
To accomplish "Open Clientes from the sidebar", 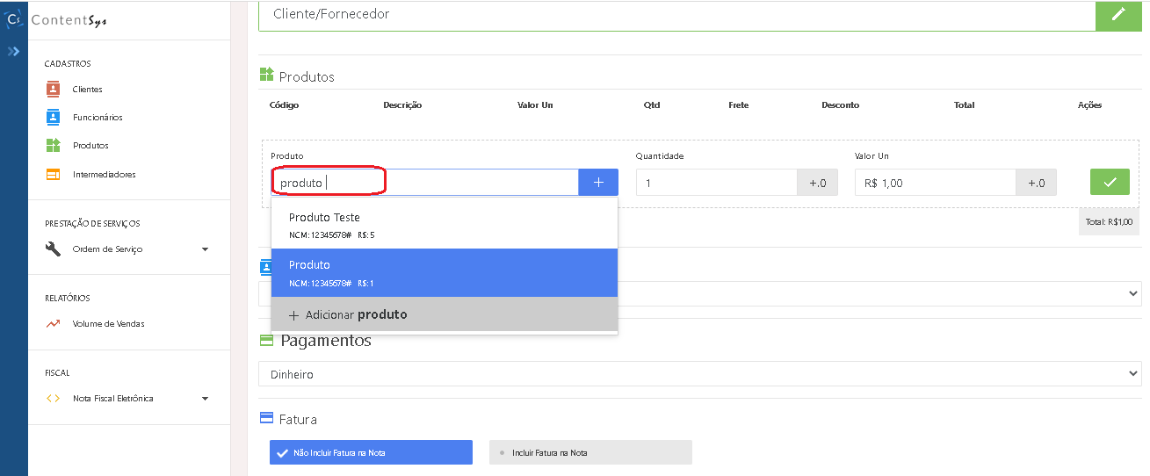I will [87, 90].
